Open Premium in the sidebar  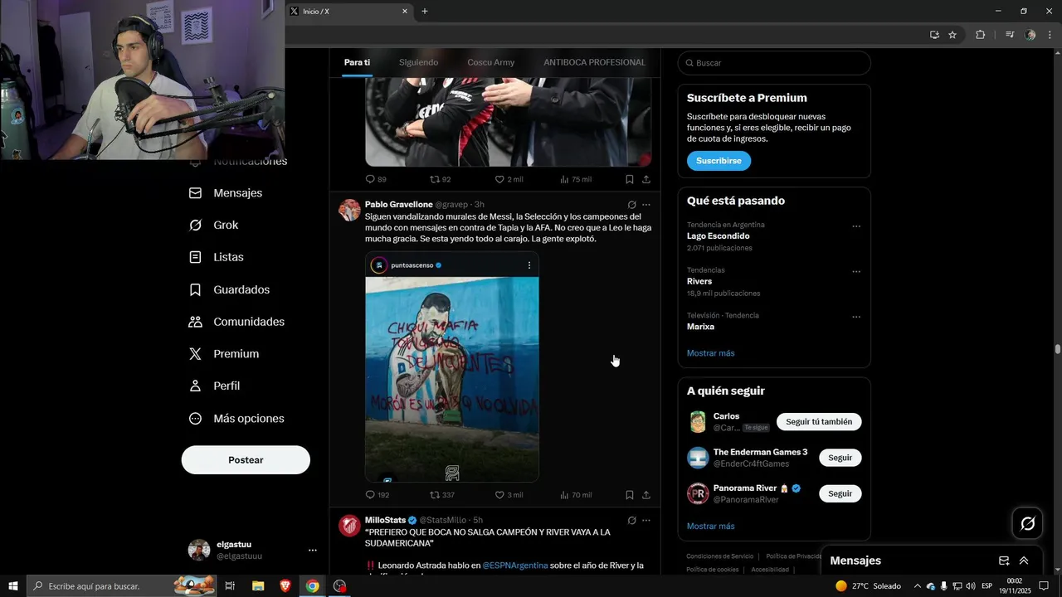pyautogui.click(x=224, y=354)
